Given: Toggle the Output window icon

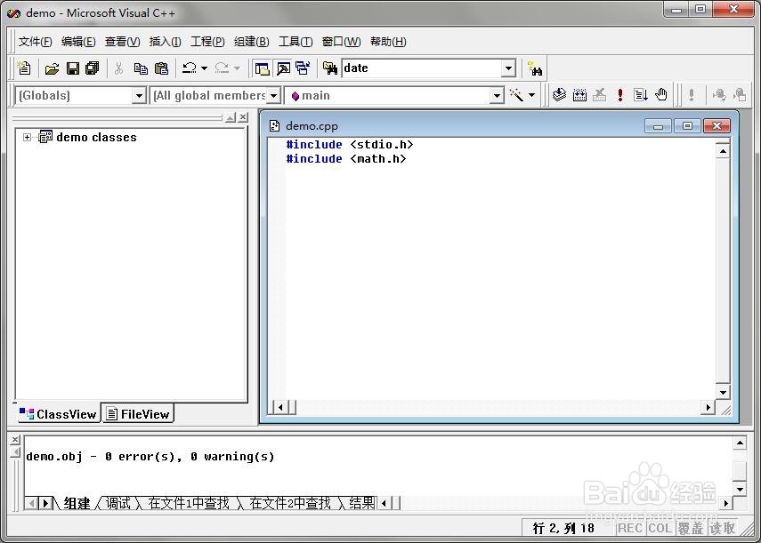Looking at the screenshot, I should pos(283,68).
